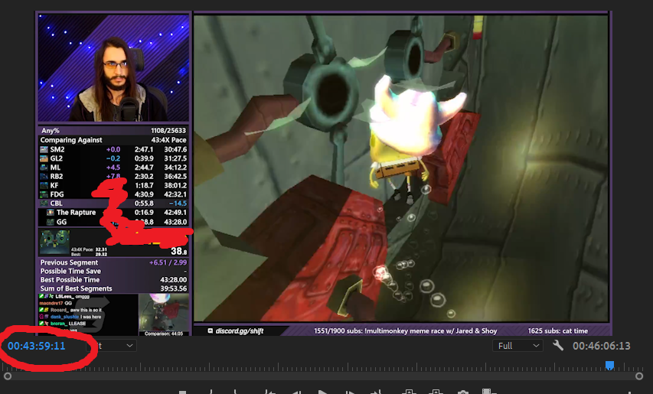This screenshot has height=394, width=653.
Task: Click the GL2 split row
Action: pyautogui.click(x=113, y=158)
